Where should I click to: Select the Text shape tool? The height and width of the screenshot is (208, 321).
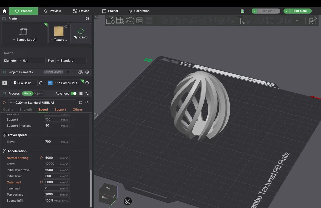[241, 20]
